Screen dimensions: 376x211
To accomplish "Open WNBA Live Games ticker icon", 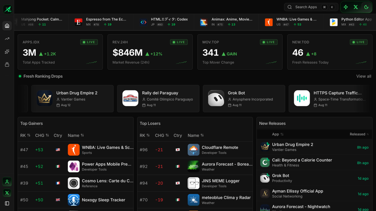I will pos(269,22).
